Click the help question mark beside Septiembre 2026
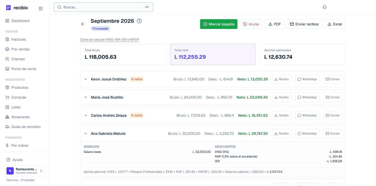376x186 pixels. click(x=139, y=21)
